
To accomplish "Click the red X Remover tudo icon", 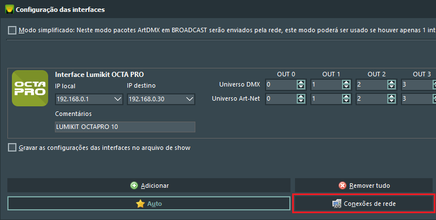I will tap(343, 186).
